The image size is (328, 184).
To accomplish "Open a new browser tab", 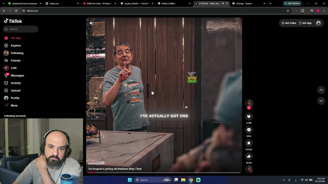I will (x=270, y=4).
